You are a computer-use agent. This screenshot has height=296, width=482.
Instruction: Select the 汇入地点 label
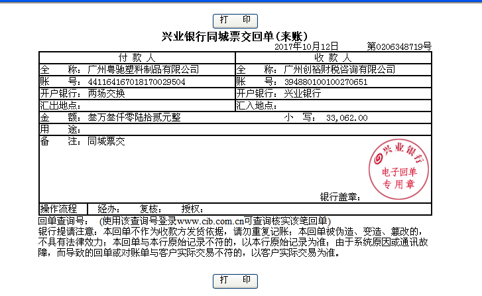tap(257, 106)
